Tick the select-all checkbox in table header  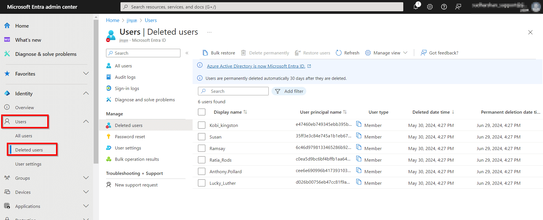[202, 112]
